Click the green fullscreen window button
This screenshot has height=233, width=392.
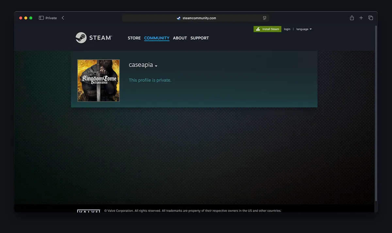[31, 18]
